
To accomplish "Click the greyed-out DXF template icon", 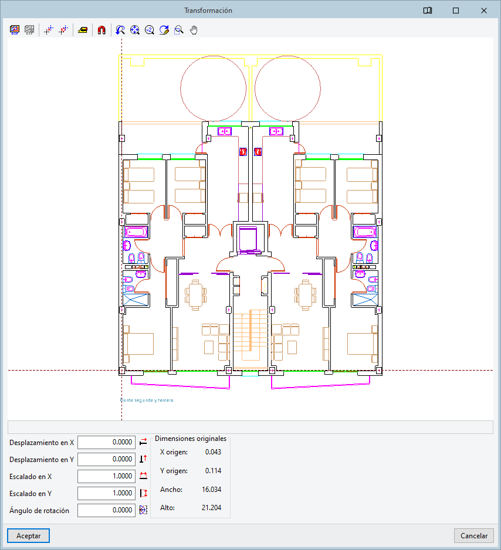I will 29,30.
